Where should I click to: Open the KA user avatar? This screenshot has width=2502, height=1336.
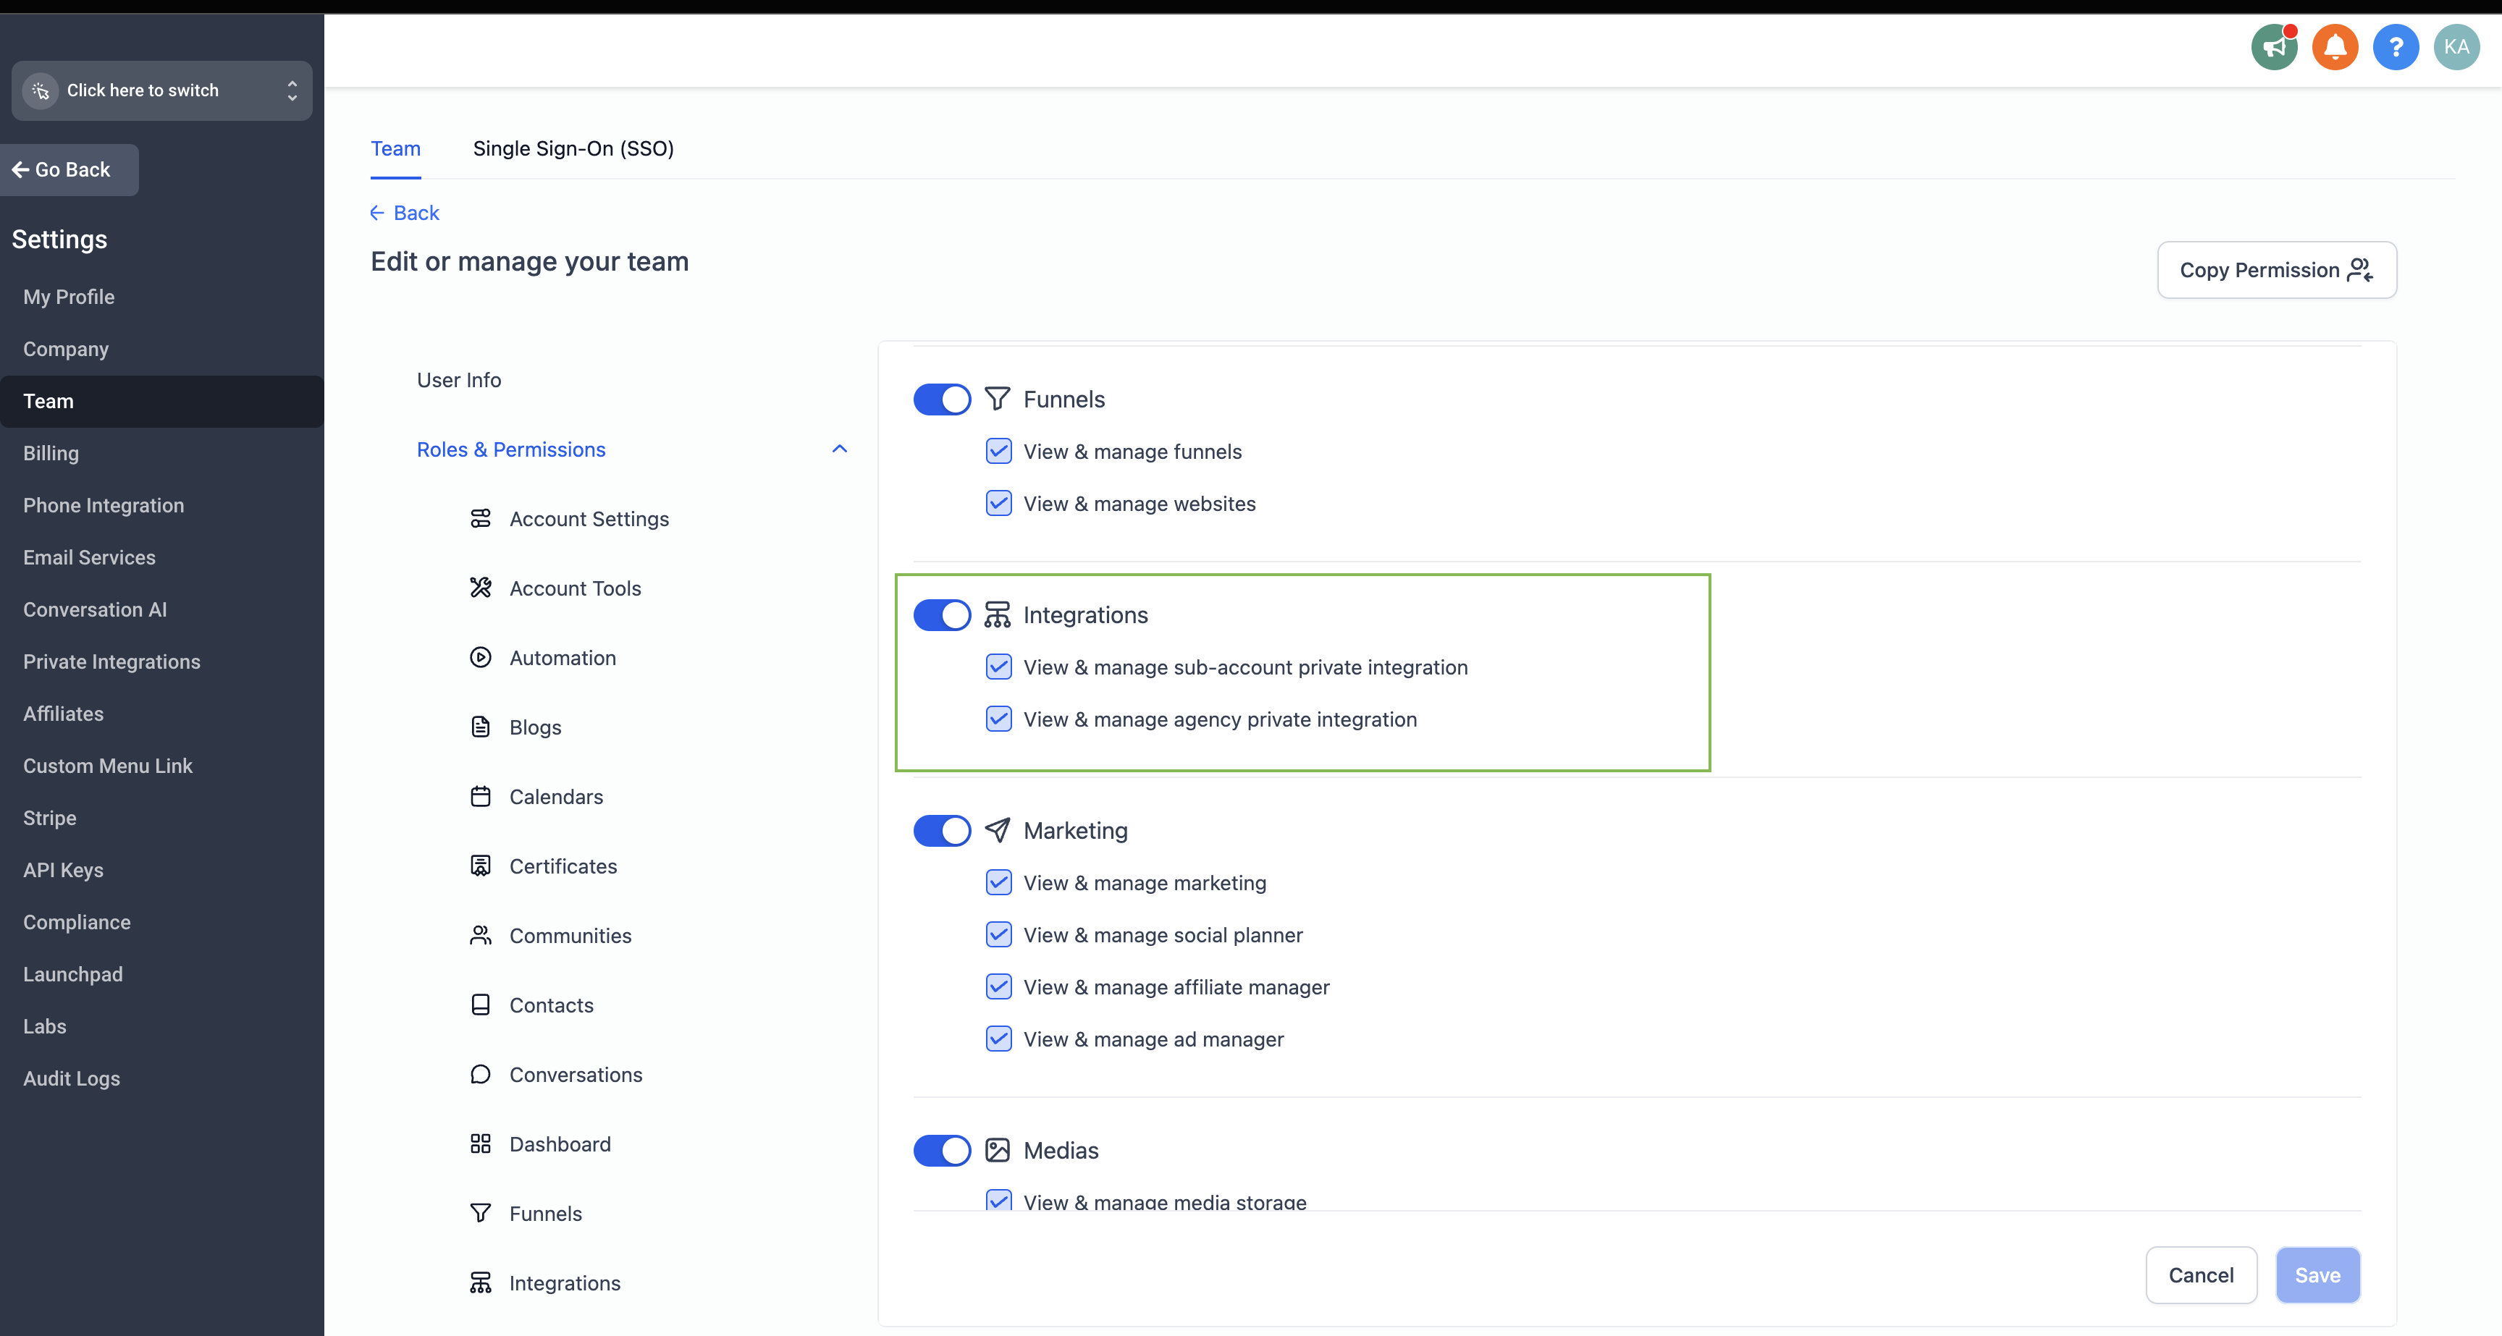point(2456,46)
